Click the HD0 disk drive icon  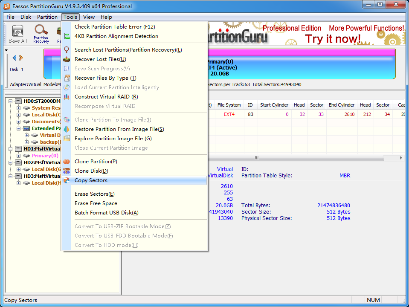18,101
